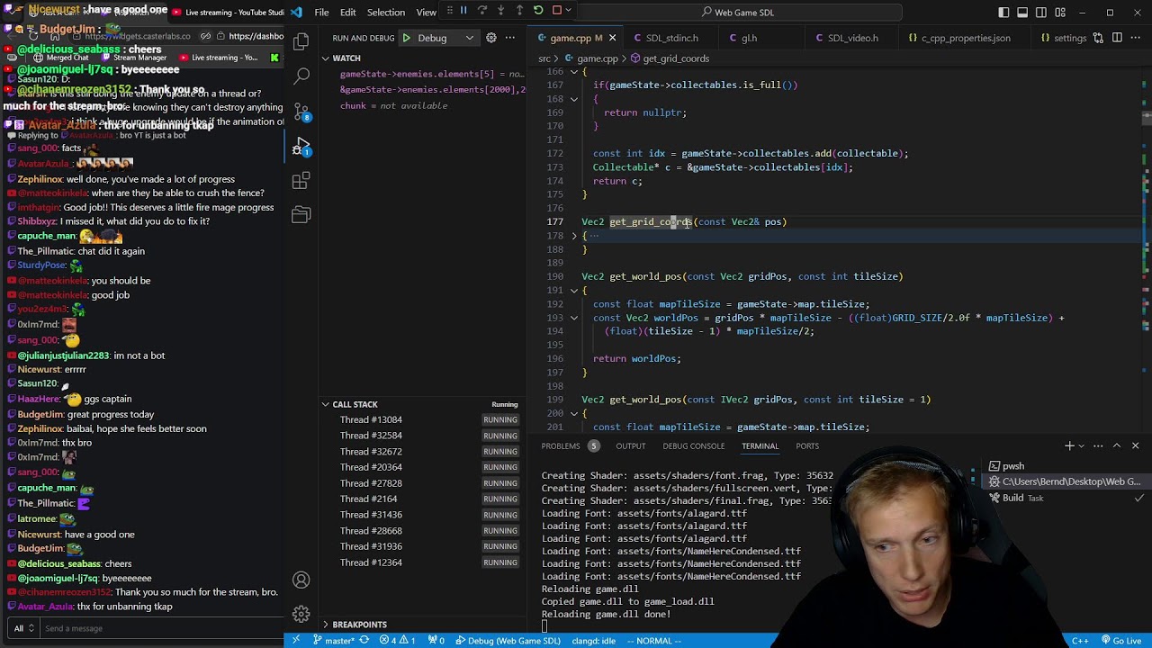Expand the folded block at line 178
1152x648 pixels.
574,235
